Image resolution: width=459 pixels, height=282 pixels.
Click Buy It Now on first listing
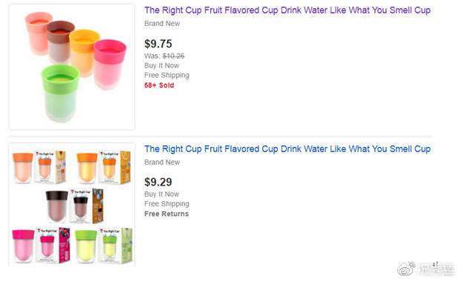click(x=162, y=65)
